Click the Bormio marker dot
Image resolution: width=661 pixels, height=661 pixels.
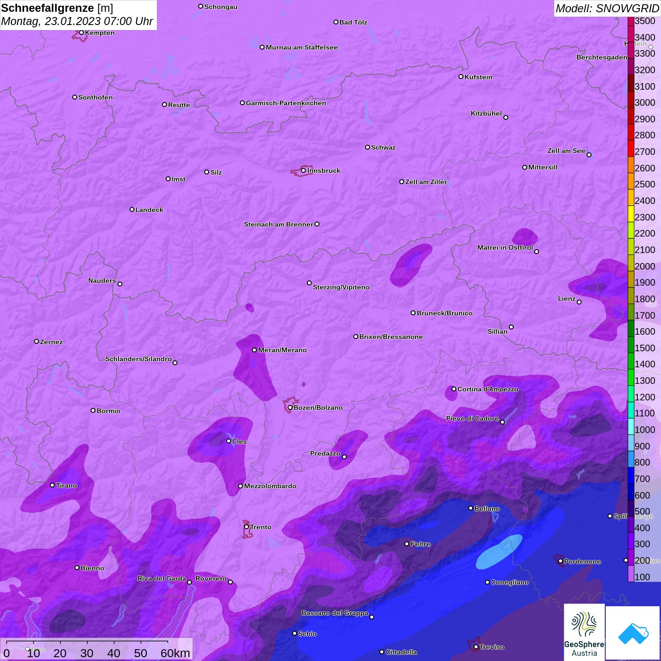[x=93, y=410]
